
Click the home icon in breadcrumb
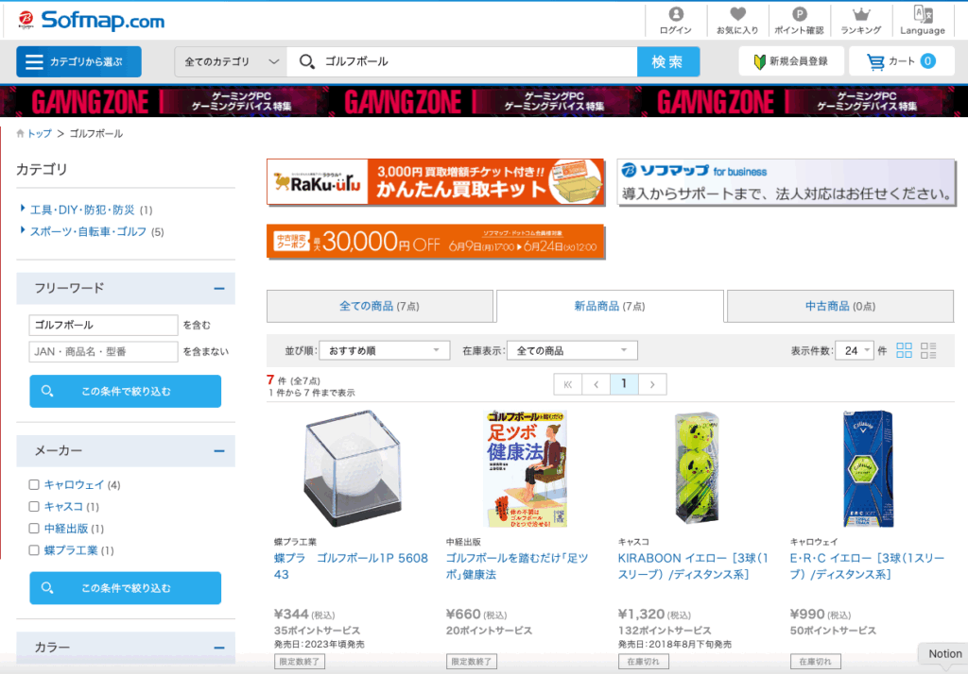[21, 133]
